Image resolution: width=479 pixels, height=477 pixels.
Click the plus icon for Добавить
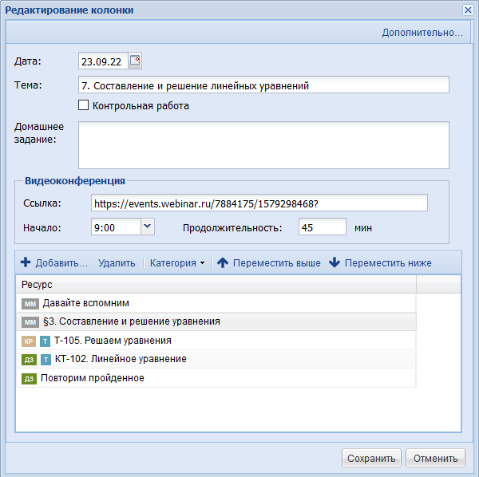(x=26, y=262)
